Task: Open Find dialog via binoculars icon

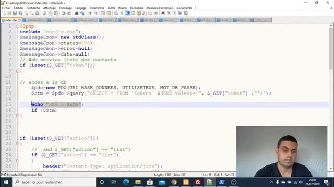Action: click(77, 14)
